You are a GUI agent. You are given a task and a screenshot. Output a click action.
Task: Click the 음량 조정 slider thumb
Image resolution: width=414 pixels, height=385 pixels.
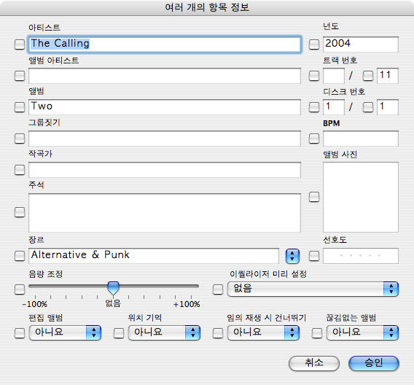pos(113,288)
